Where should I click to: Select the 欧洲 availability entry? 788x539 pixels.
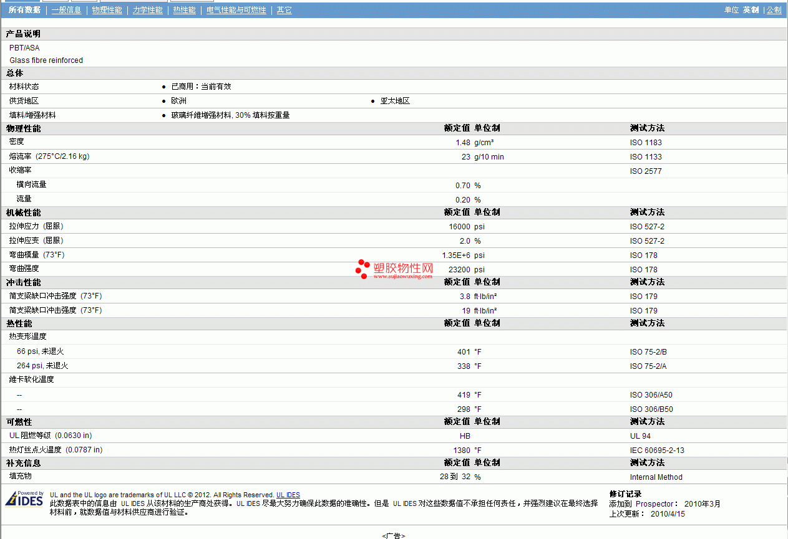[178, 101]
